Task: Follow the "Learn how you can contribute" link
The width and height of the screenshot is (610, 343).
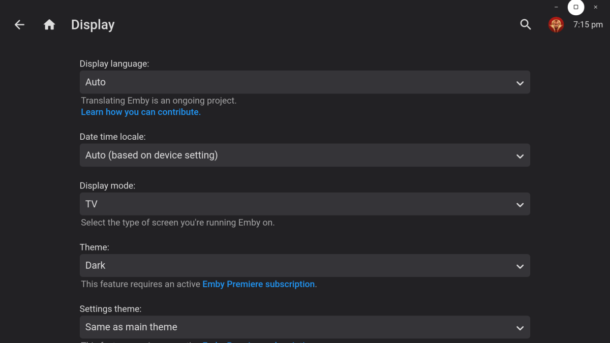Action: coord(140,112)
